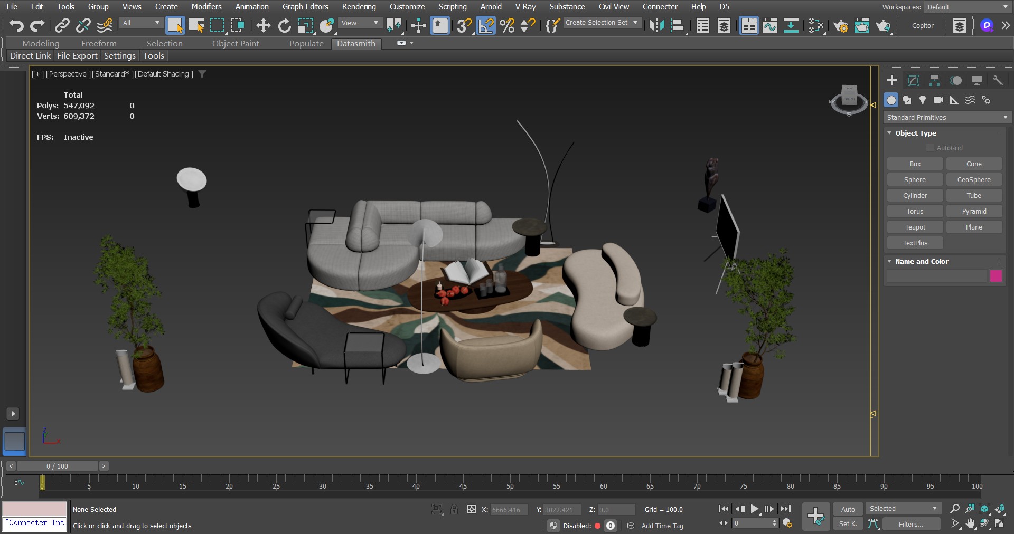Screen dimensions: 1014x534
Task: Select Lights category icon
Action: click(923, 100)
